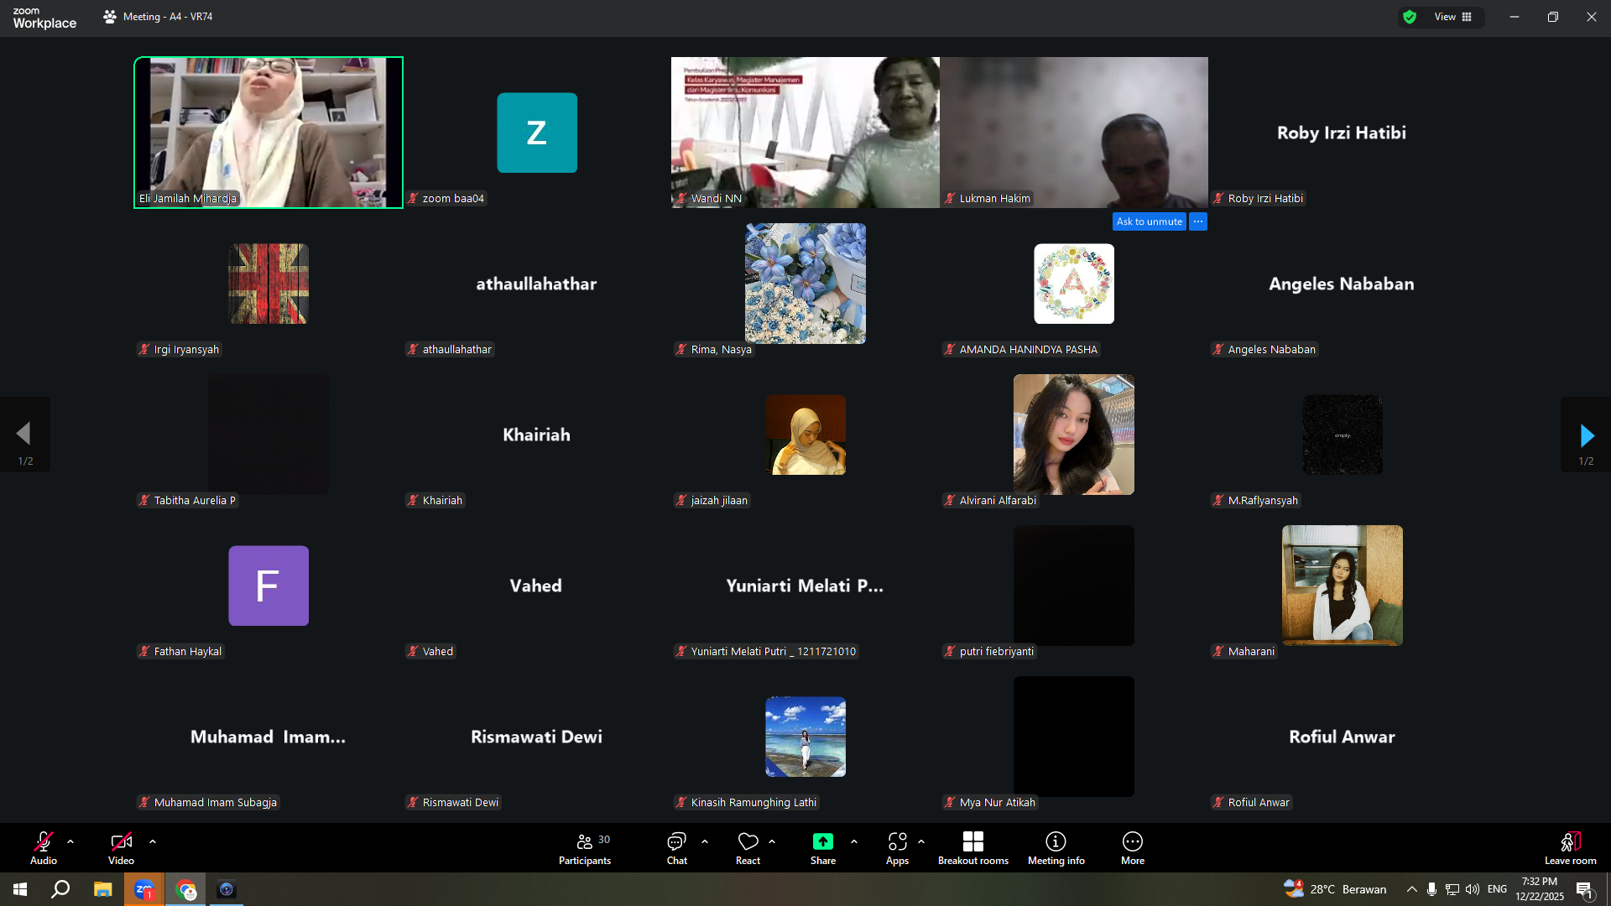Open Breakout rooms
Image resolution: width=1611 pixels, height=906 pixels.
pyautogui.click(x=973, y=847)
